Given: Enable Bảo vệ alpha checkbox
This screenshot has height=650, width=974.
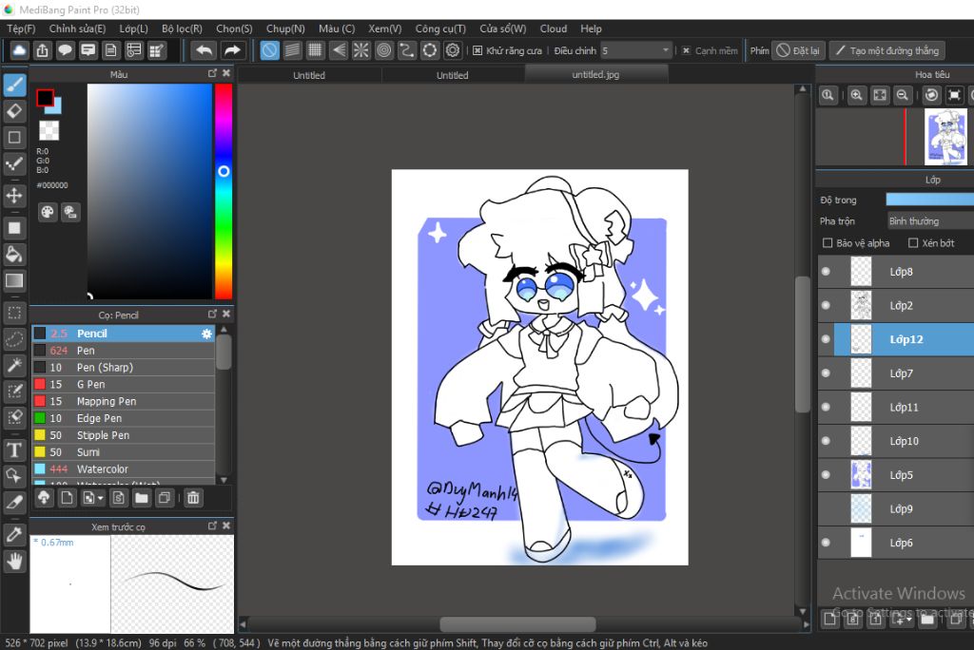Looking at the screenshot, I should (x=828, y=242).
